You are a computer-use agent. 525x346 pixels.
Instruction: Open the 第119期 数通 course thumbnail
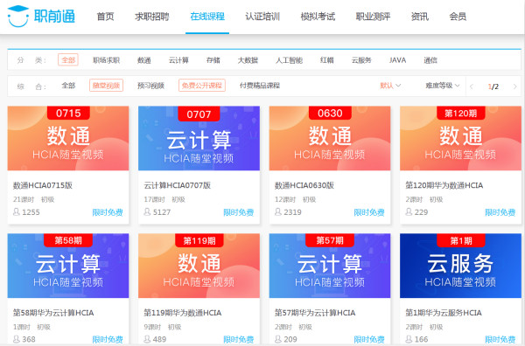199,266
